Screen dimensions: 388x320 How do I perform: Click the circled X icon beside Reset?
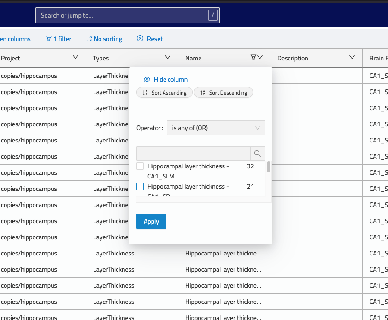pos(140,38)
